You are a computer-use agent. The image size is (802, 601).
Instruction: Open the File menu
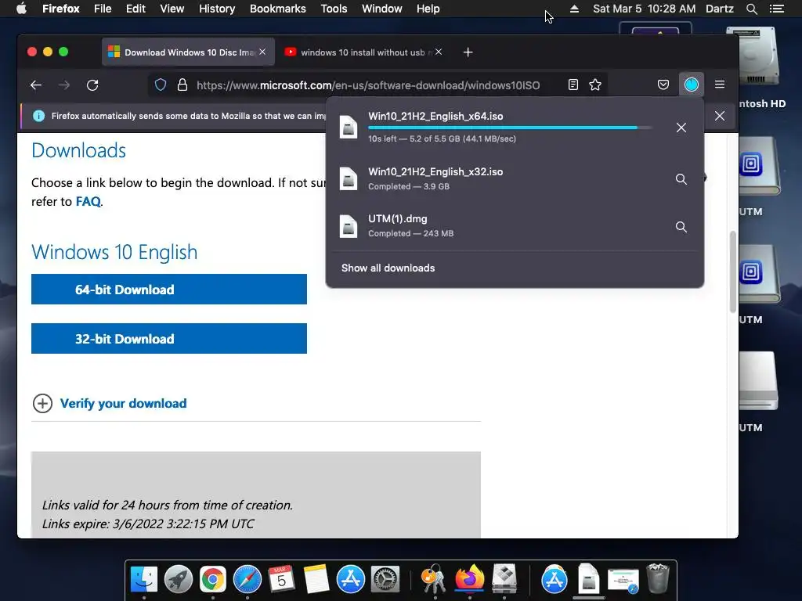[103, 9]
